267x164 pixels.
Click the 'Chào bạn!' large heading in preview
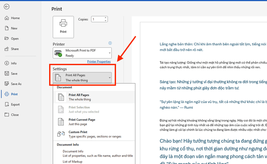(x=213, y=151)
